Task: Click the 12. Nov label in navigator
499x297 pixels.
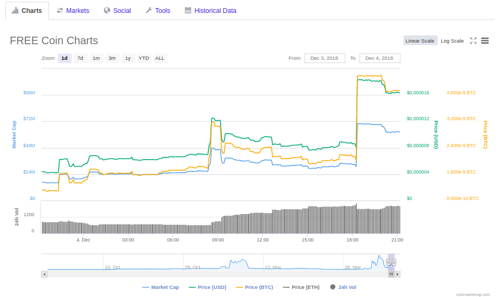Action: 273,267
